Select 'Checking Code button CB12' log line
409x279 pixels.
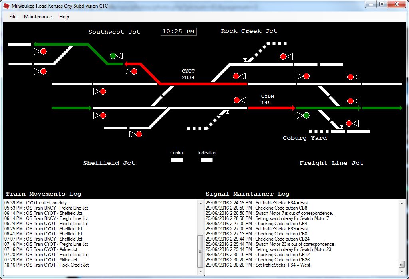[x=258, y=255]
